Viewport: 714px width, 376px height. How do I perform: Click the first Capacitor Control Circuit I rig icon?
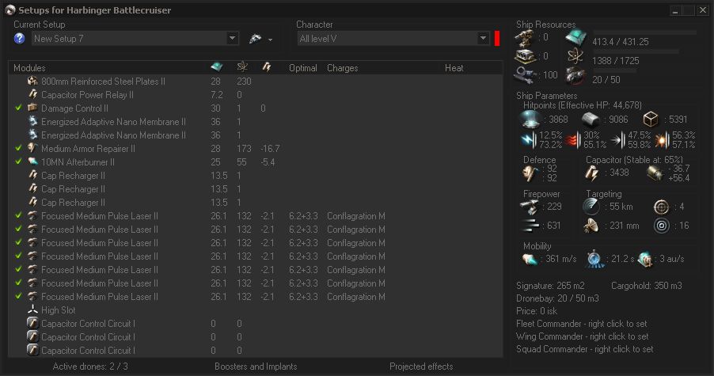click(x=32, y=323)
